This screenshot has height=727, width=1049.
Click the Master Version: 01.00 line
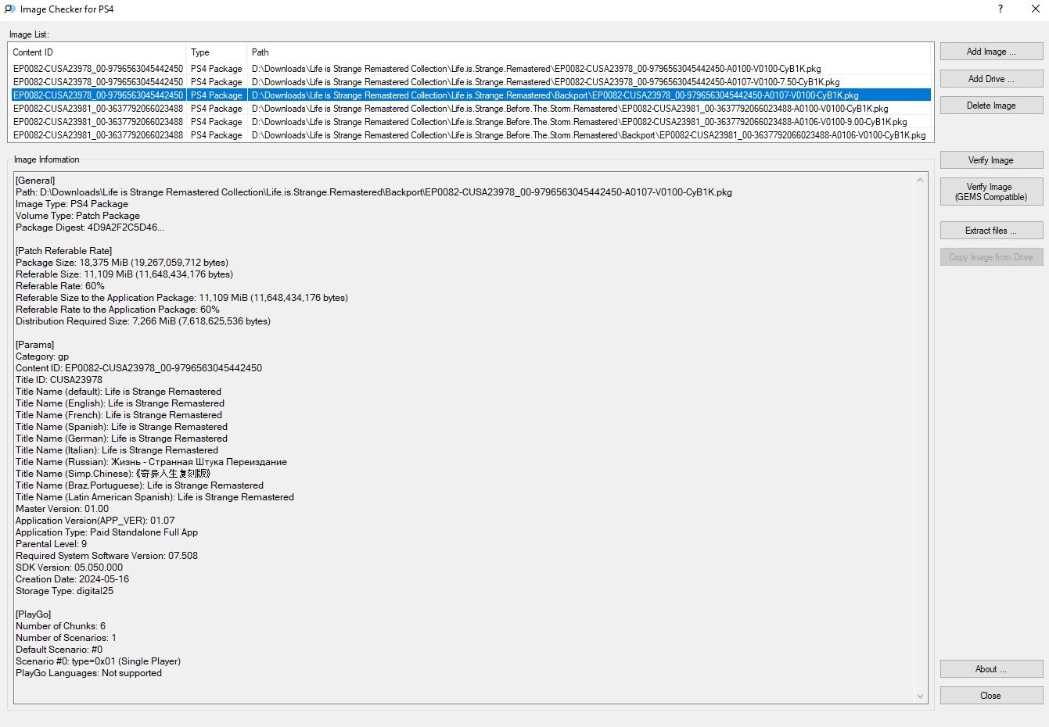coord(63,509)
